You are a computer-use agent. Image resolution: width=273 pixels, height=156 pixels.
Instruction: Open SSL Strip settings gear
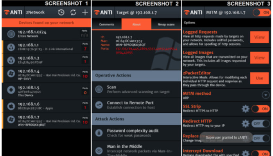246,109
